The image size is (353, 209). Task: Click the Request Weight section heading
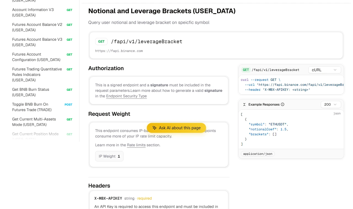[x=109, y=114]
